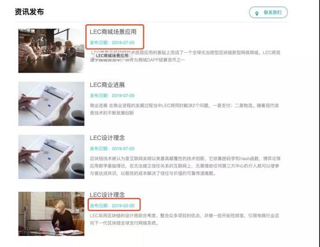
Task: Open the LEC商业进展 article title
Action: [x=108, y=85]
